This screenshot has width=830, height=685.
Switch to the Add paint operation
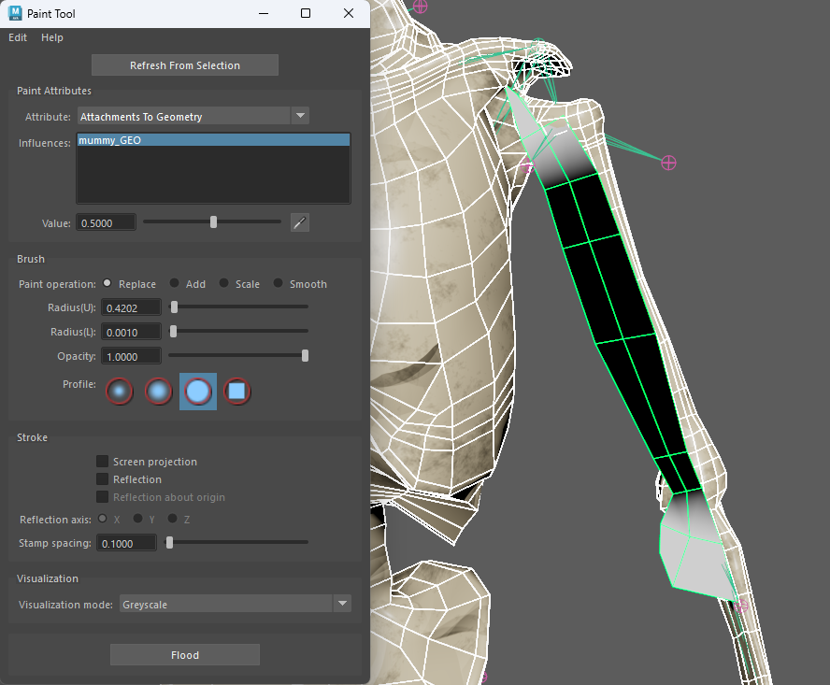(178, 283)
